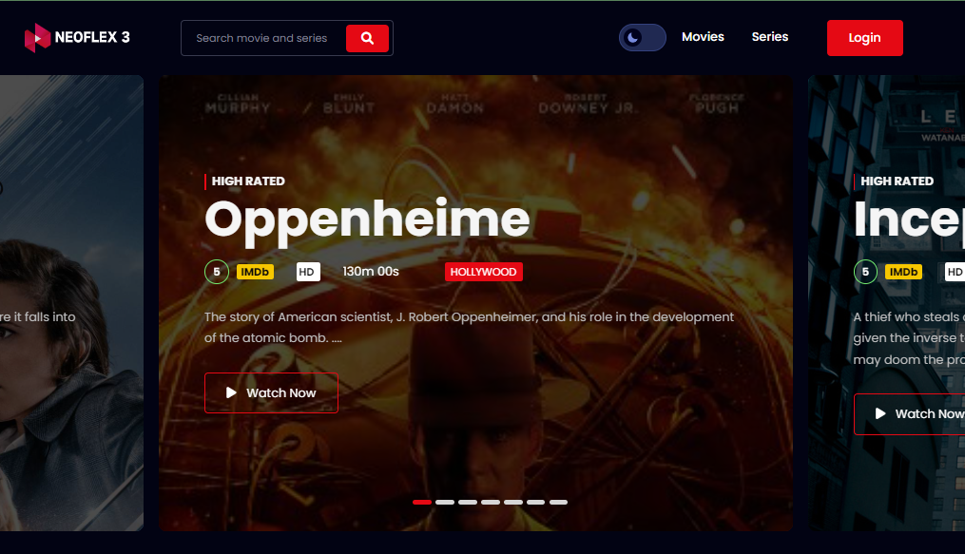
Task: Open the Movies menu
Action: point(703,37)
